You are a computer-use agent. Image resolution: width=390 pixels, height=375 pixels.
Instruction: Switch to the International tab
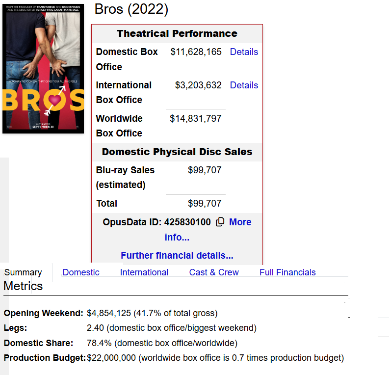(x=144, y=272)
